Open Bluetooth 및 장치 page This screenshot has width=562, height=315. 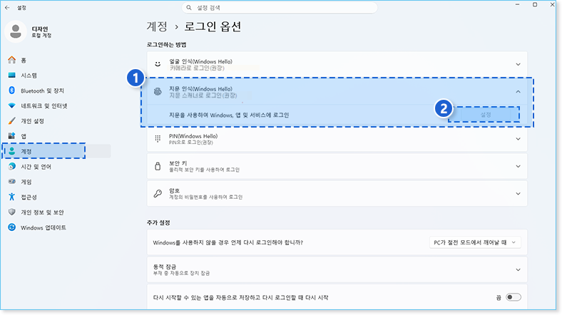(x=42, y=91)
